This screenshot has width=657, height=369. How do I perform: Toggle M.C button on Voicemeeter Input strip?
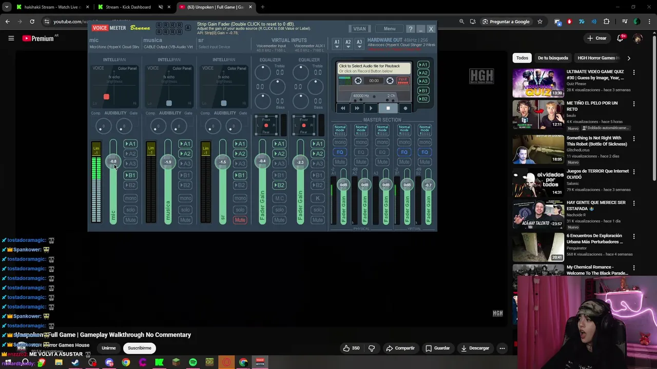click(279, 198)
